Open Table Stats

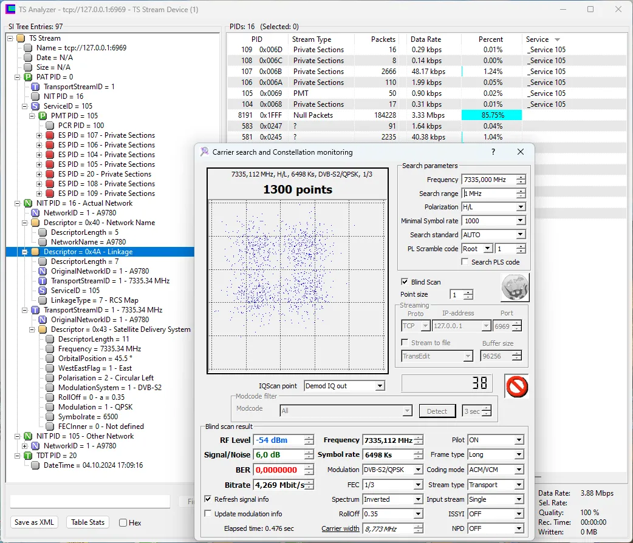coord(88,522)
